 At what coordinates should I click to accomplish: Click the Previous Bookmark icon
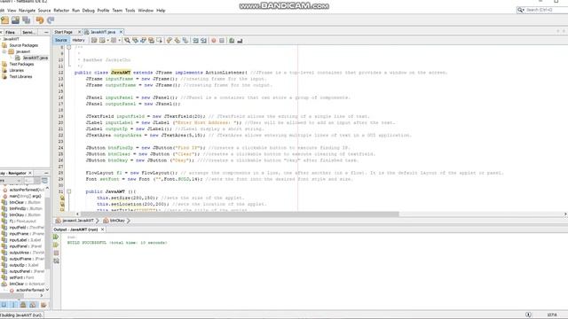170,41
